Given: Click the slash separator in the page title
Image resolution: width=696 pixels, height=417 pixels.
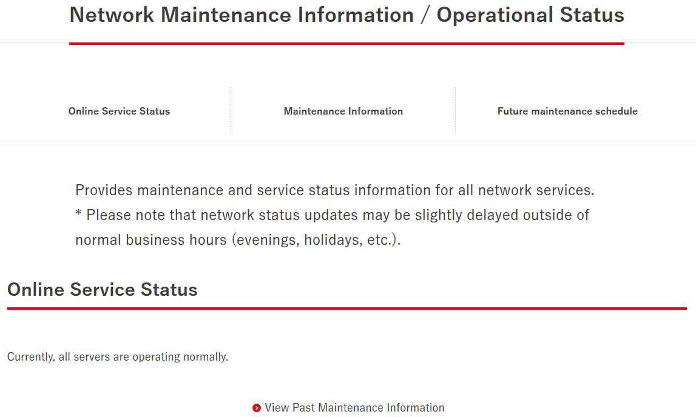Looking at the screenshot, I should click(x=425, y=15).
